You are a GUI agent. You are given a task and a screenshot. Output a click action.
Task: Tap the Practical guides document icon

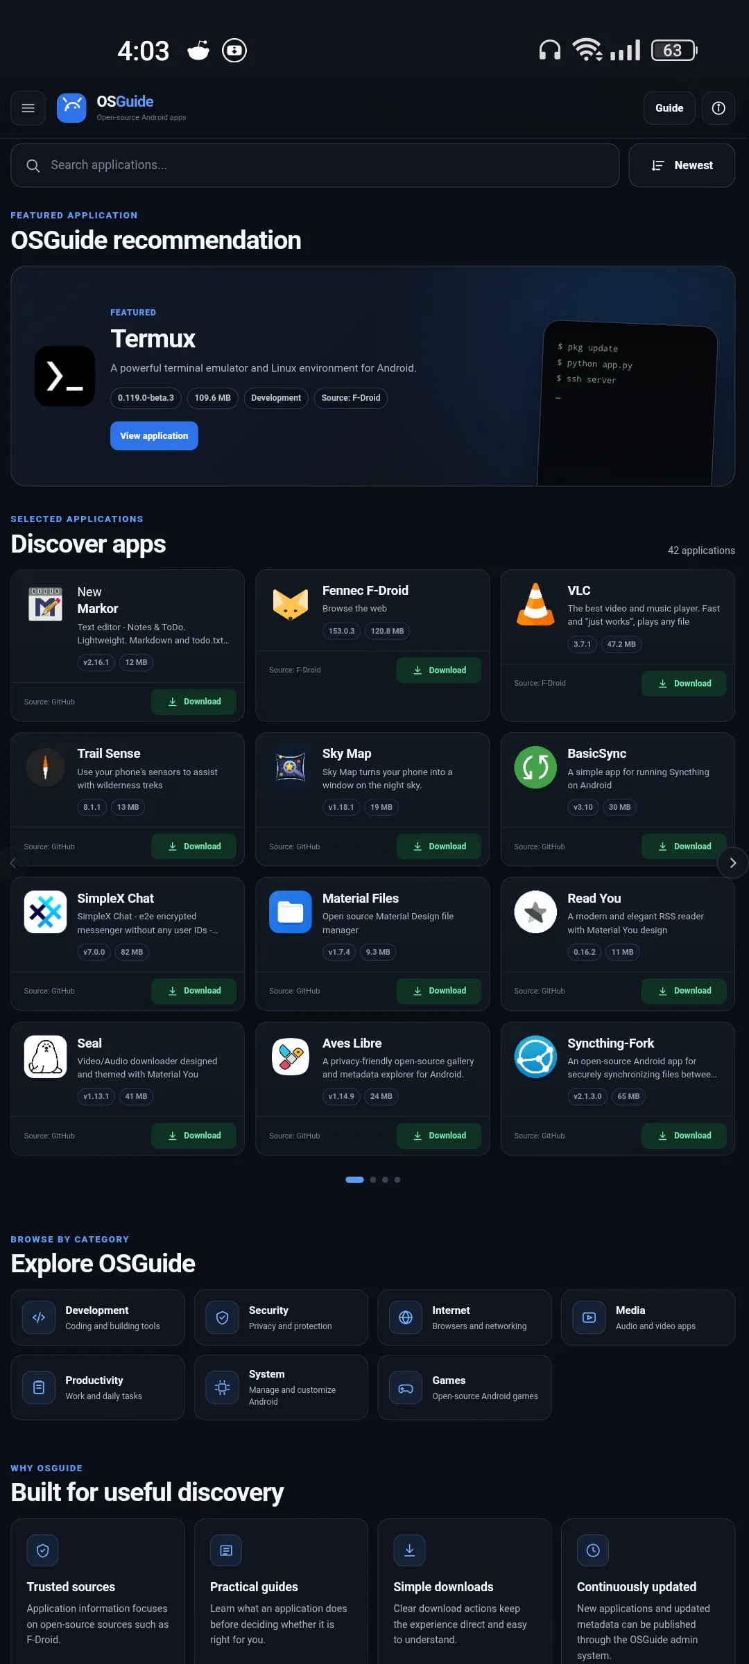[226, 1550]
